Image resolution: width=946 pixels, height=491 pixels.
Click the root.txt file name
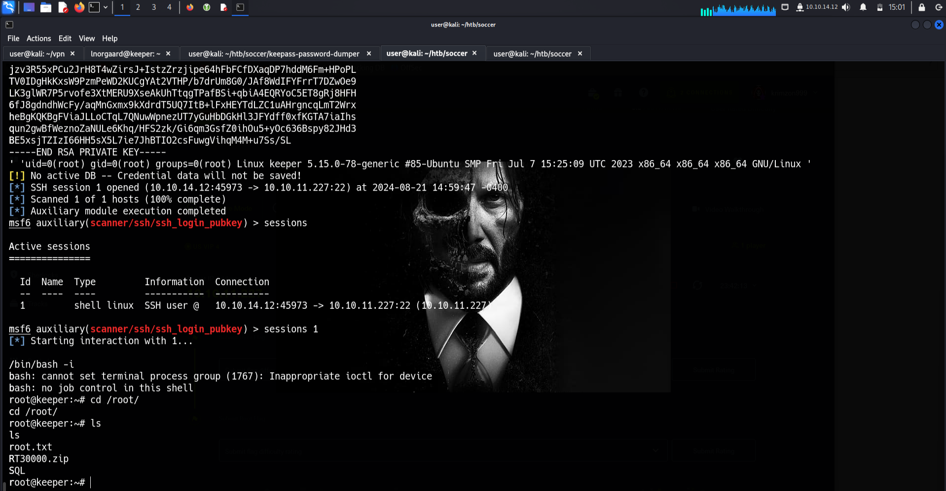pos(31,447)
